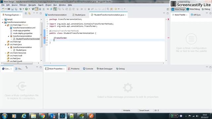The width and height of the screenshot is (212, 119).
Task: Toggle Mark Occurrences highlighted toolbar button
Action: 36,9
